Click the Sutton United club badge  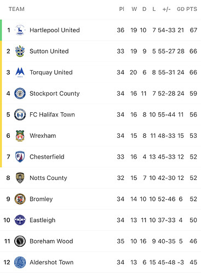pyautogui.click(x=20, y=51)
